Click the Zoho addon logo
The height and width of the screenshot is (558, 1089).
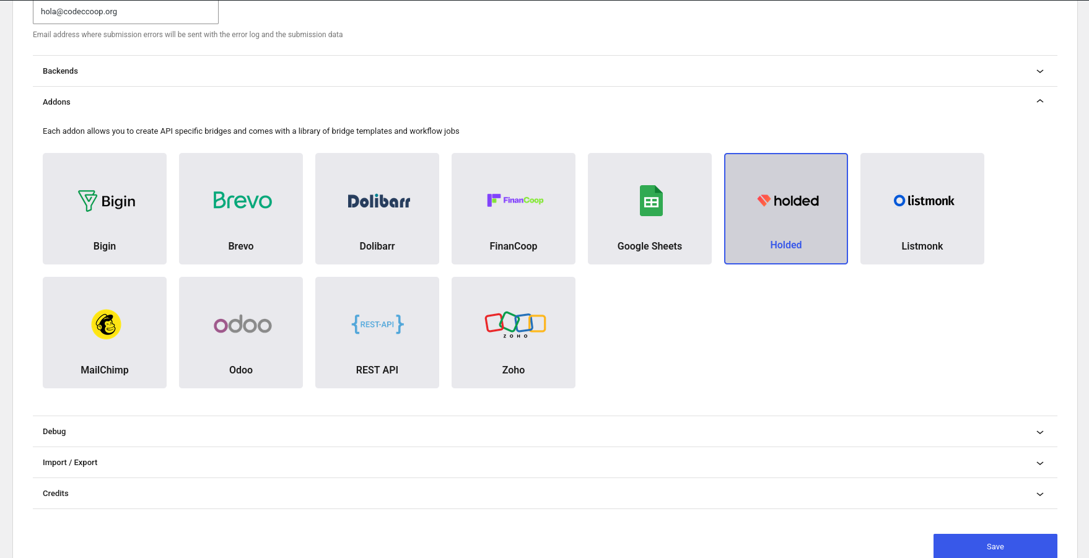point(515,325)
